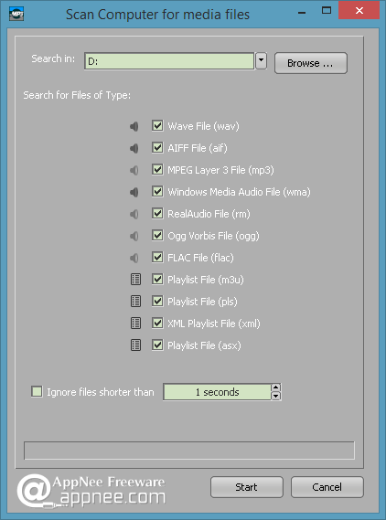Image resolution: width=386 pixels, height=520 pixels.
Task: Start the media file scan
Action: (247, 487)
